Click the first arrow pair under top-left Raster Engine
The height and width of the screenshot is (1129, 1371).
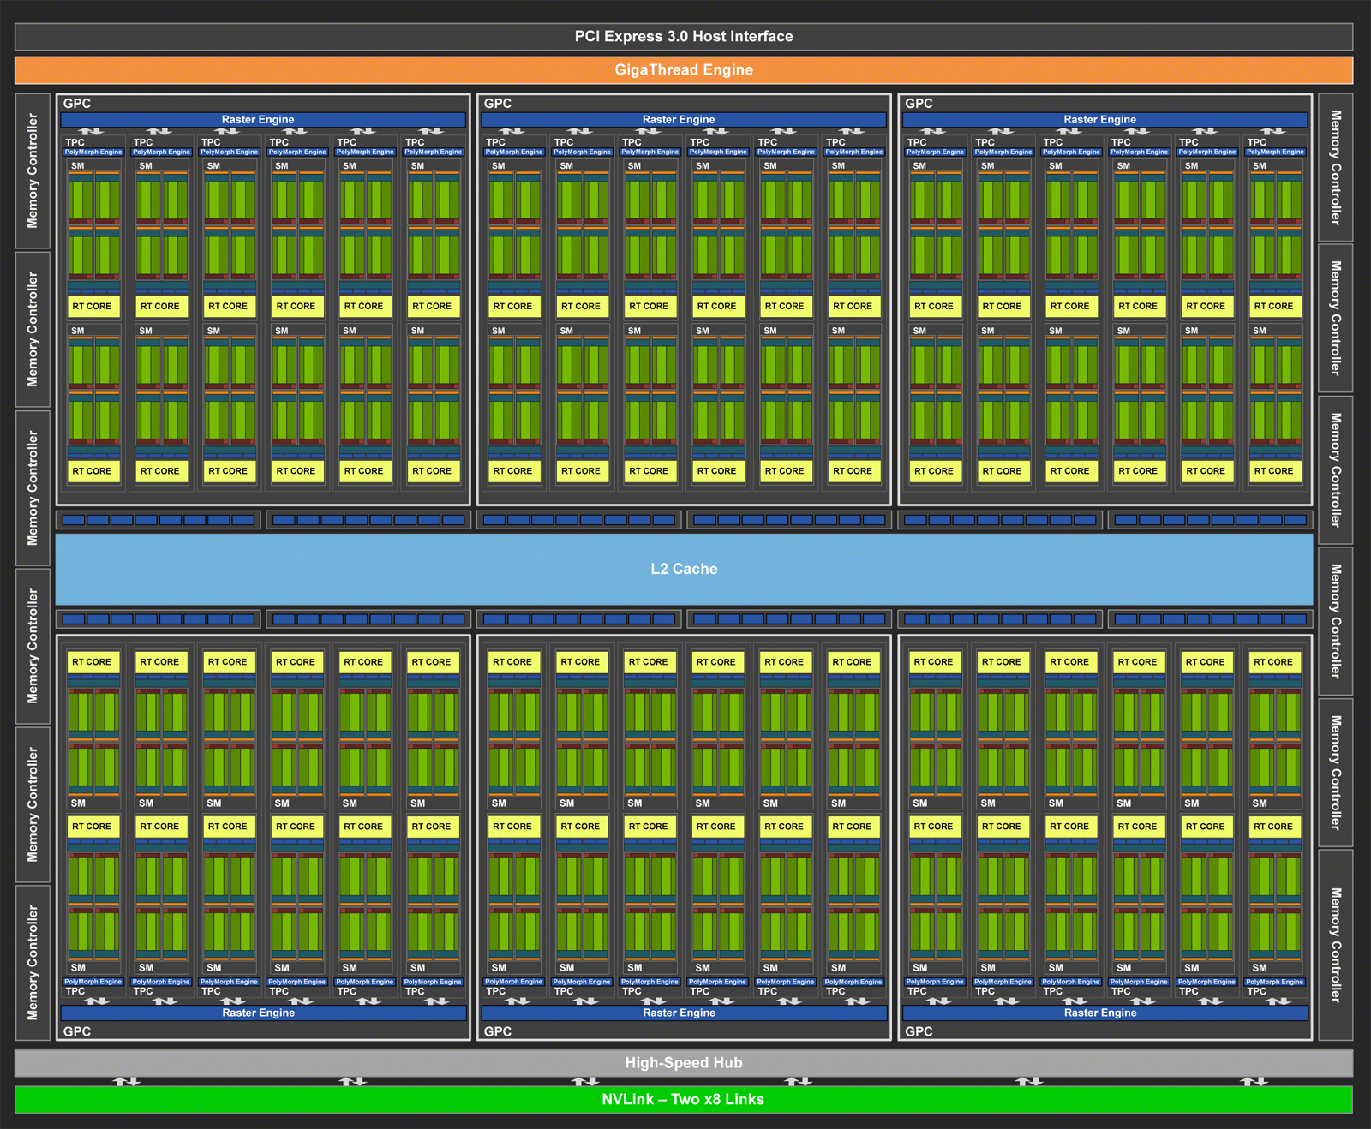coord(91,132)
